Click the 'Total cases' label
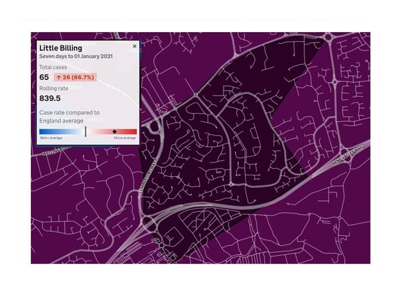Image resolution: width=411 pixels, height=308 pixels. point(53,67)
